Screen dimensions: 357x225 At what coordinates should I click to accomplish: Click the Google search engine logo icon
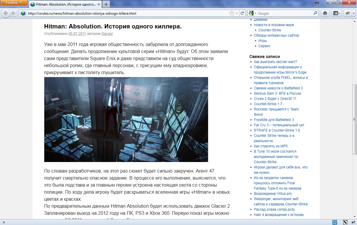(x=251, y=13)
